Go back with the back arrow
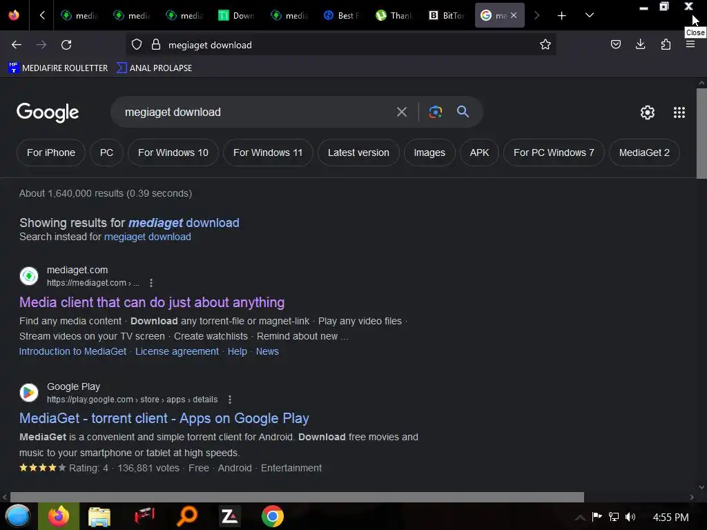707x530 pixels. pyautogui.click(x=17, y=45)
